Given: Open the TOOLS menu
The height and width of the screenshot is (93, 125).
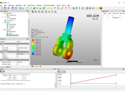Looking at the screenshot, I should click(64, 5).
